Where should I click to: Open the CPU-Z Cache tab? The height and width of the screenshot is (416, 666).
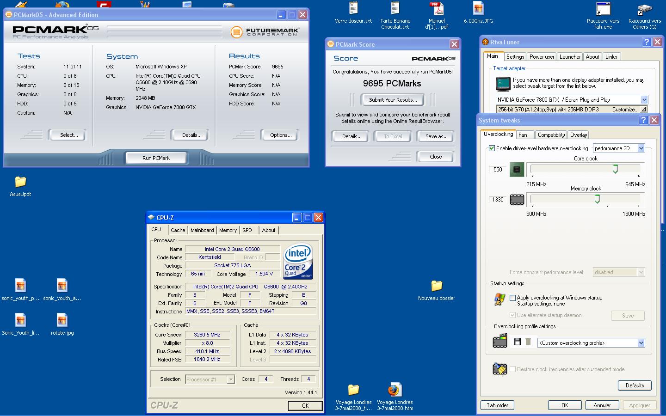point(178,230)
